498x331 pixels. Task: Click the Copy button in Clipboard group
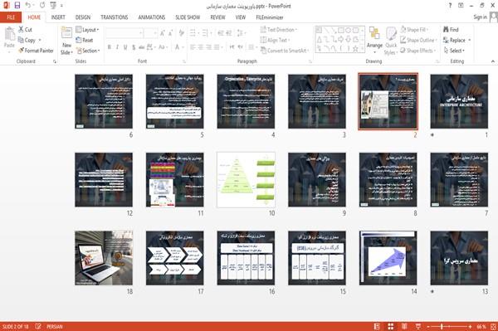click(27, 40)
